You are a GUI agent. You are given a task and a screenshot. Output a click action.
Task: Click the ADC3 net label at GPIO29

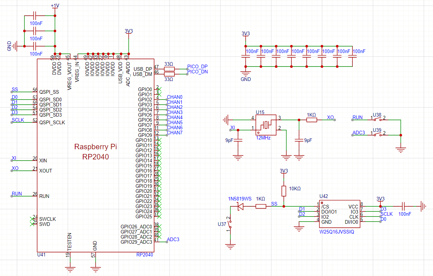173,240
